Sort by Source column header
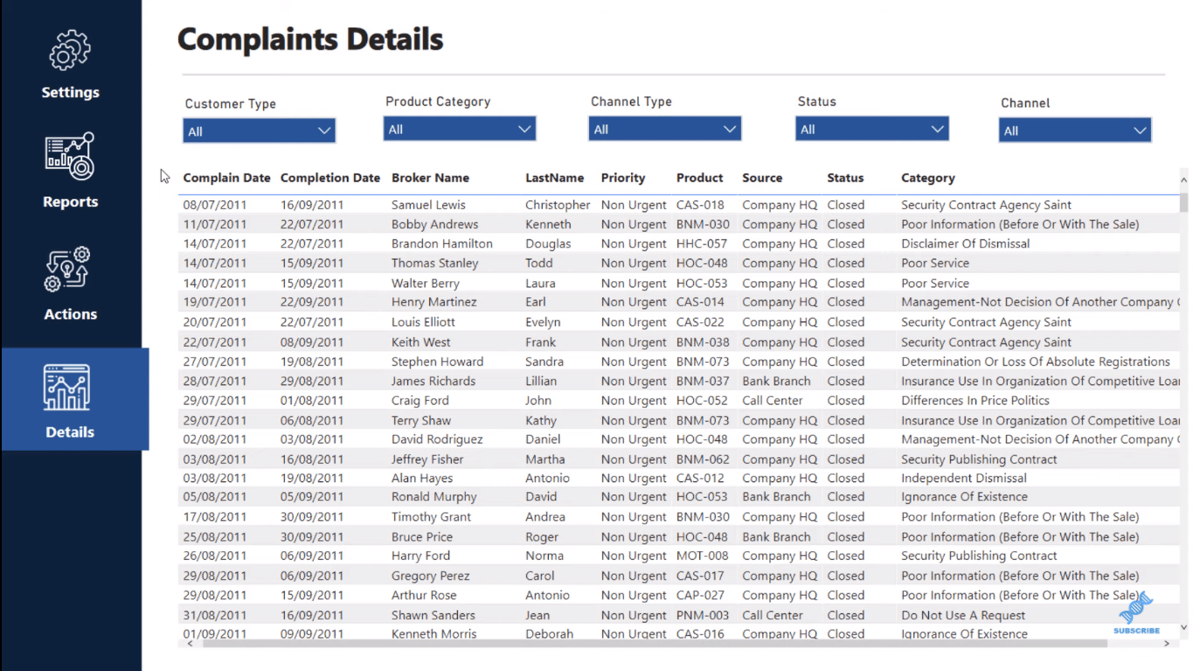The height and width of the screenshot is (671, 1194). tap(762, 178)
